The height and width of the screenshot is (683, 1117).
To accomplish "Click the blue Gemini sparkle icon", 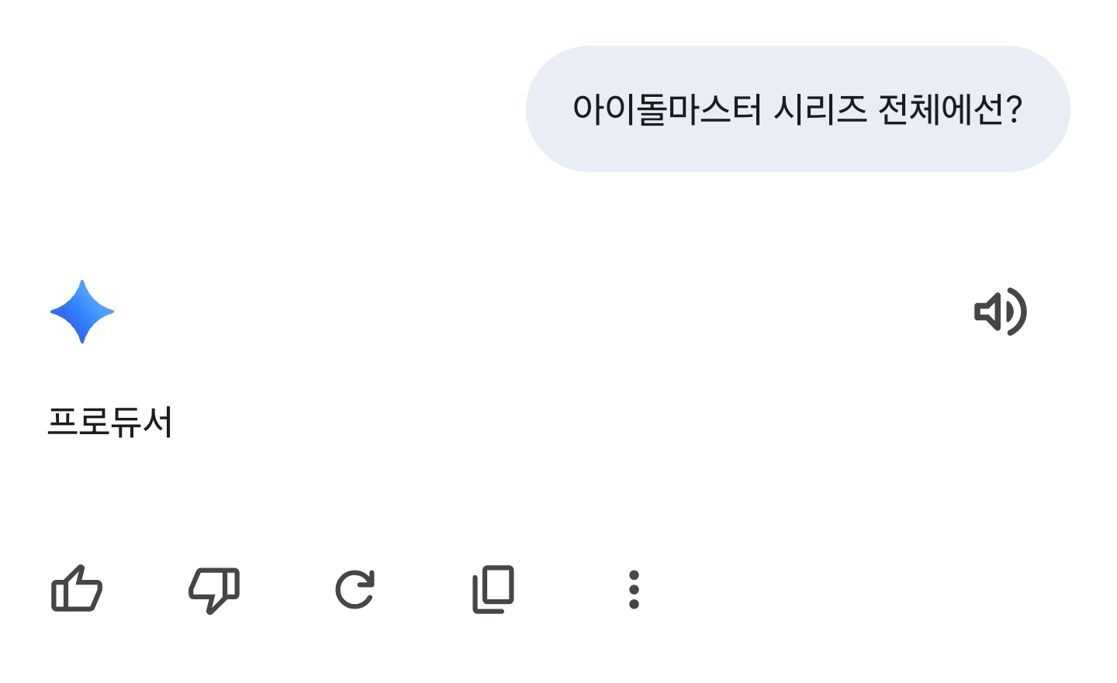I will [82, 312].
